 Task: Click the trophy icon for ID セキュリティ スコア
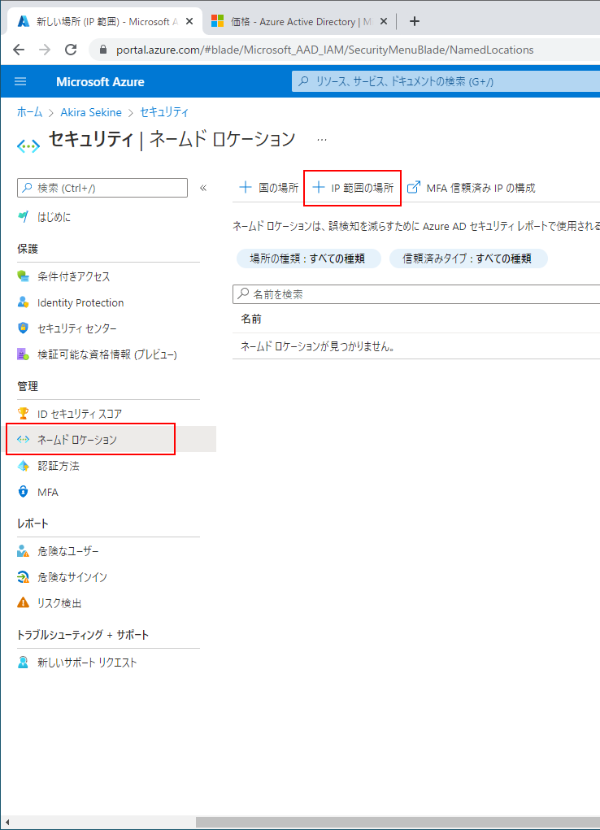(23, 413)
